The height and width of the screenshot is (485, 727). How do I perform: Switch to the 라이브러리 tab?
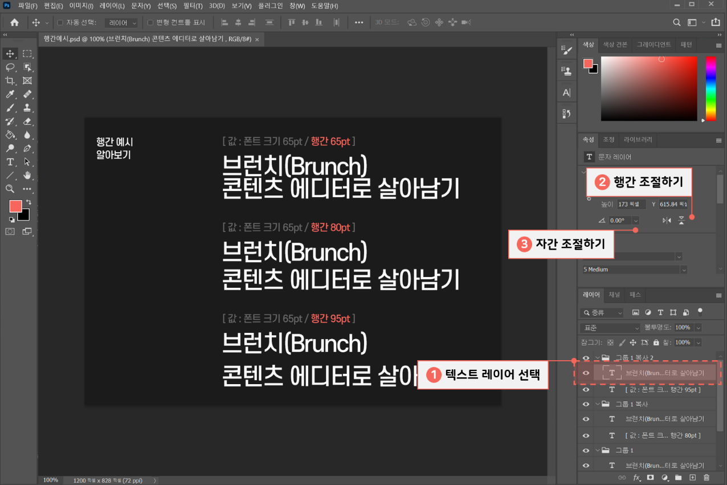pyautogui.click(x=638, y=140)
